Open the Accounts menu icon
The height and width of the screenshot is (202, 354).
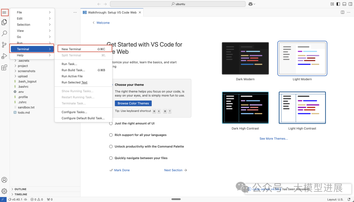pyautogui.click(x=4, y=180)
